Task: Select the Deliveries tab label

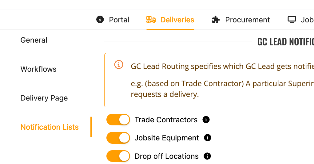Action: click(x=177, y=20)
